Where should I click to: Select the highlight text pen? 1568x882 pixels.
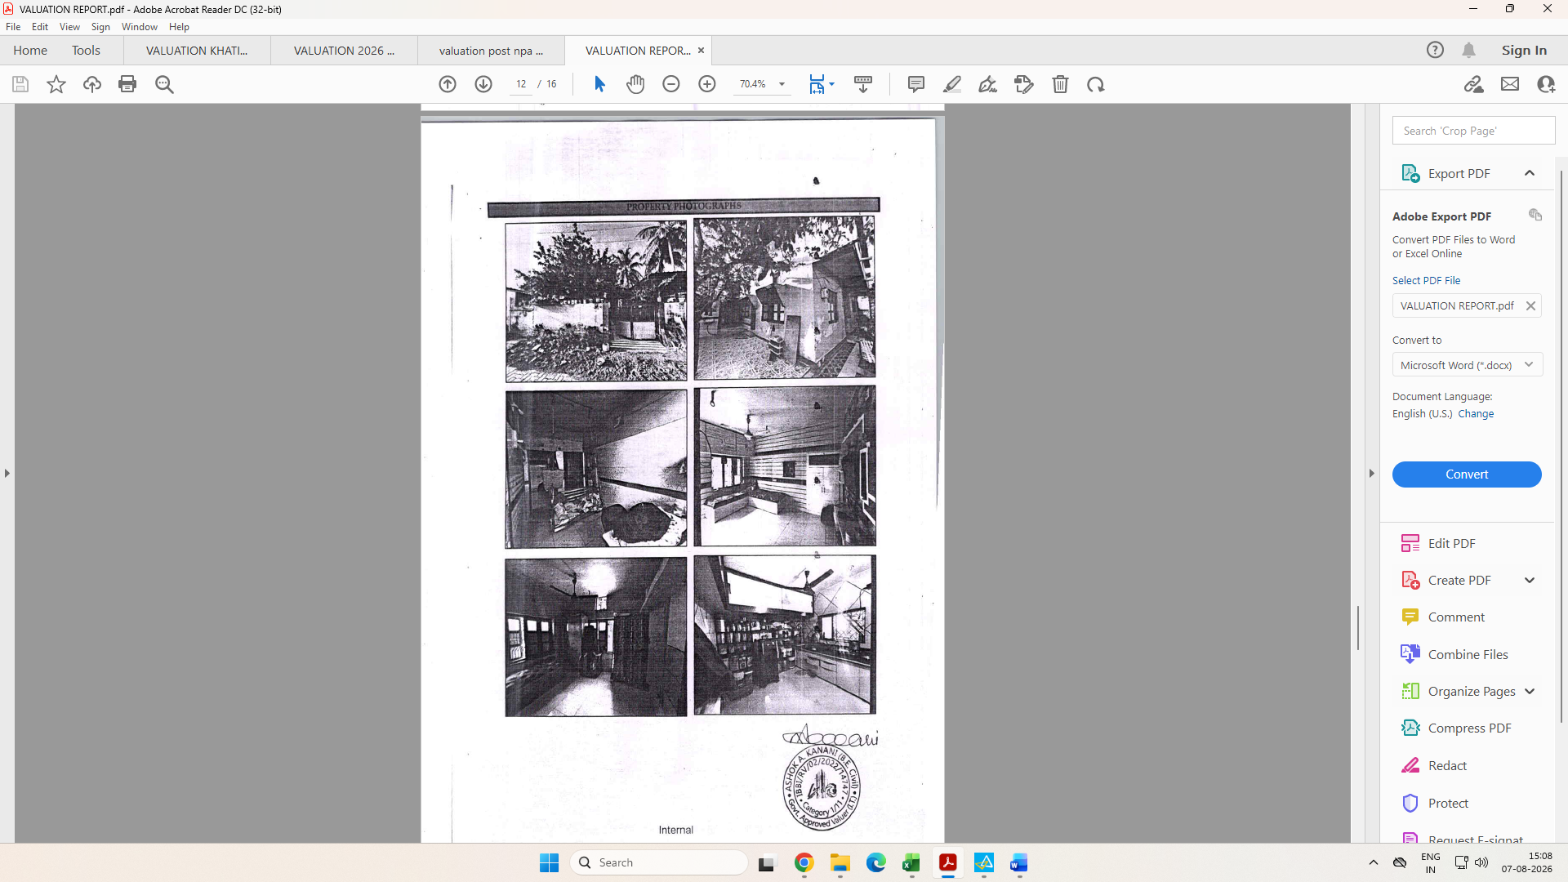(x=952, y=84)
